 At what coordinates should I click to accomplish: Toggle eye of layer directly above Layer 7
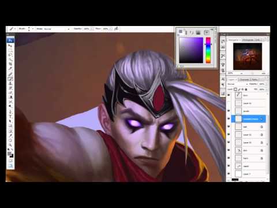(x=229, y=166)
